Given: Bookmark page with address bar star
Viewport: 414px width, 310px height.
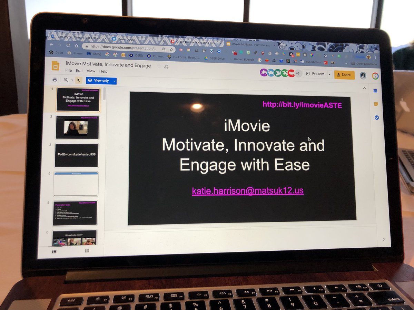Looking at the screenshot, I should [x=171, y=49].
